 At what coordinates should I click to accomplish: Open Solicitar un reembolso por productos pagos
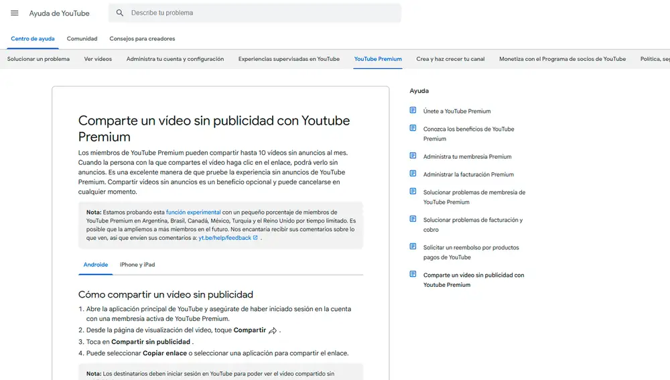[x=471, y=252]
